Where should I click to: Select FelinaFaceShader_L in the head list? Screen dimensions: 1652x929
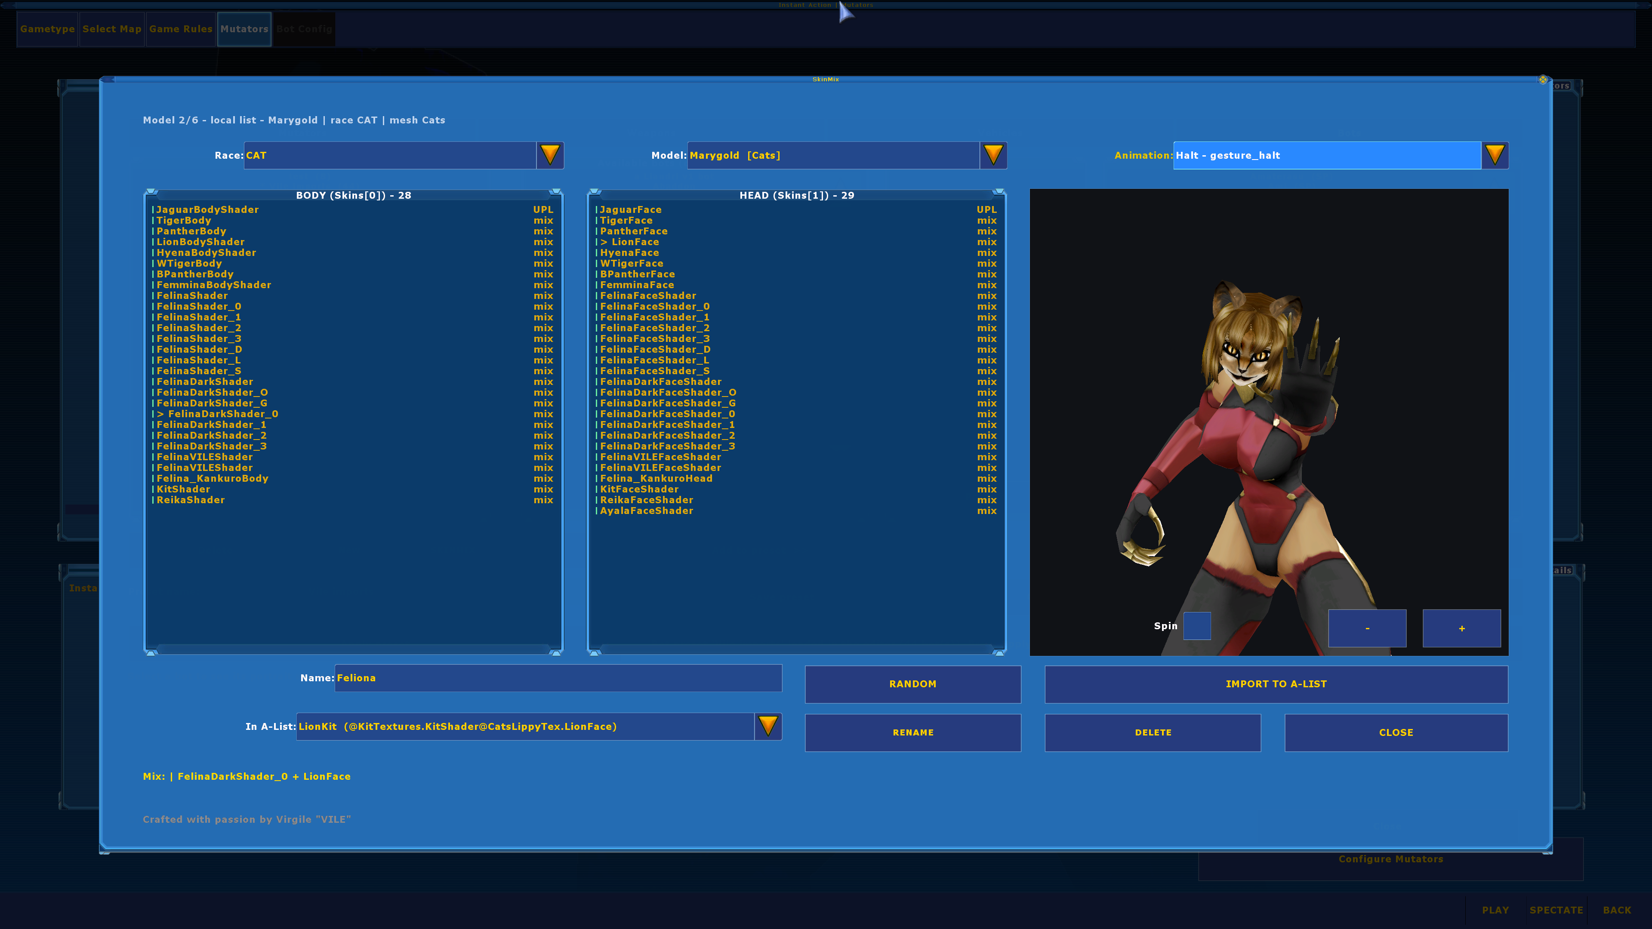point(796,360)
